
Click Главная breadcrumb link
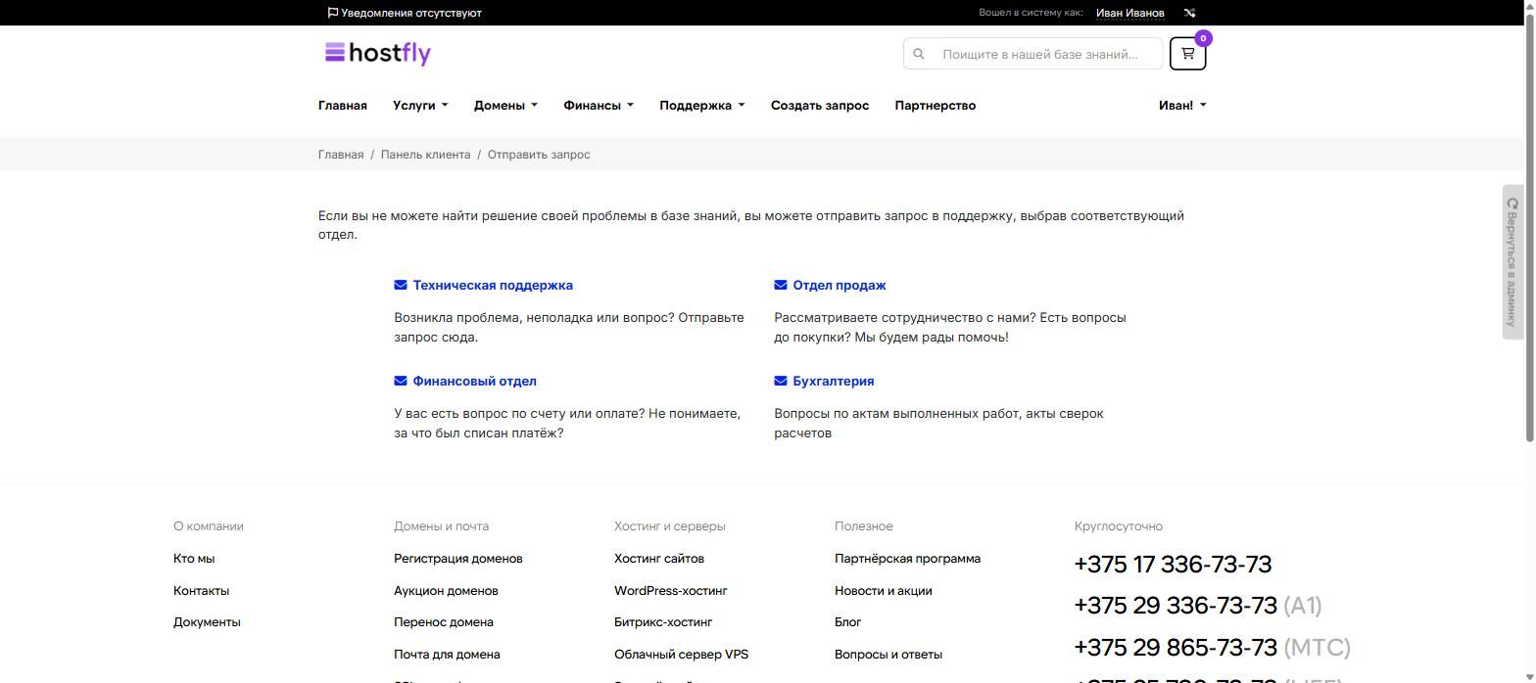click(x=341, y=155)
